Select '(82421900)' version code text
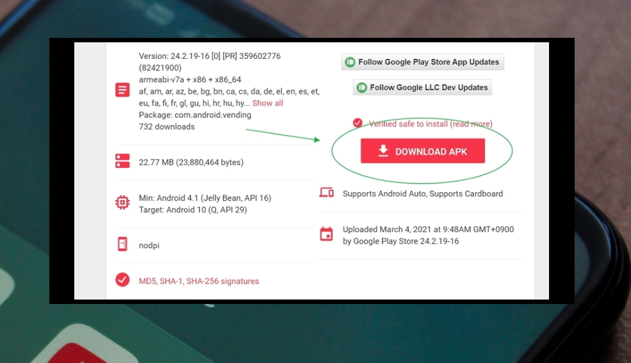This screenshot has height=363, width=631. pyautogui.click(x=160, y=68)
